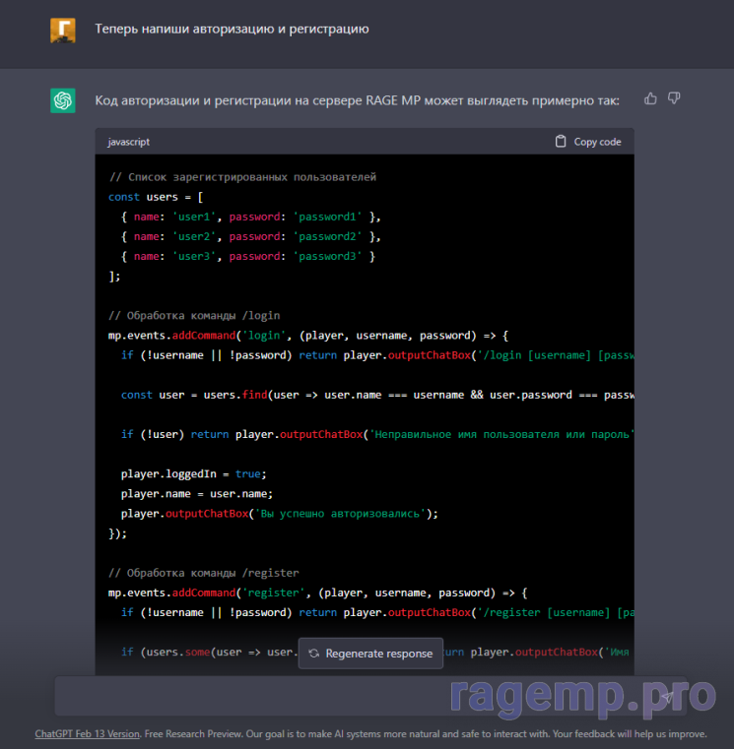This screenshot has height=749, width=734.
Task: Click the javascript language label in the code header
Action: pyautogui.click(x=129, y=142)
